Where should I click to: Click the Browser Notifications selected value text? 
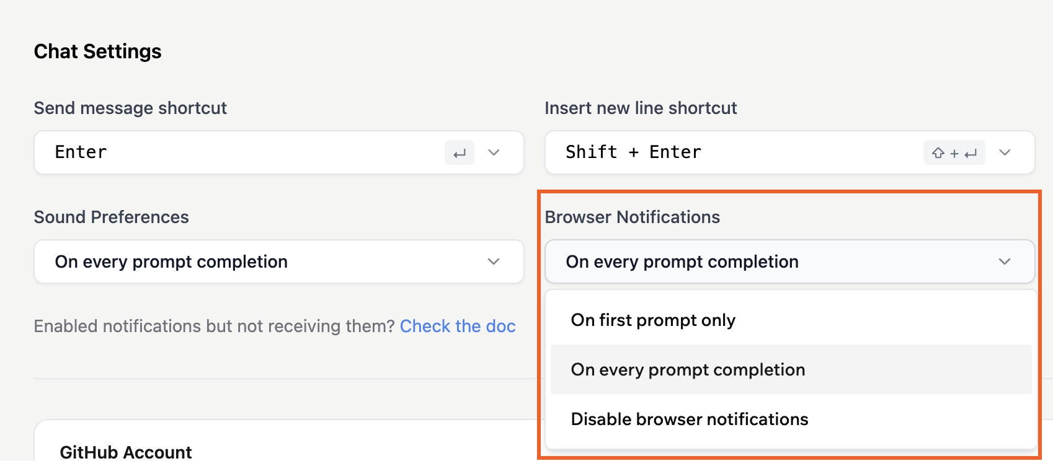click(x=682, y=261)
